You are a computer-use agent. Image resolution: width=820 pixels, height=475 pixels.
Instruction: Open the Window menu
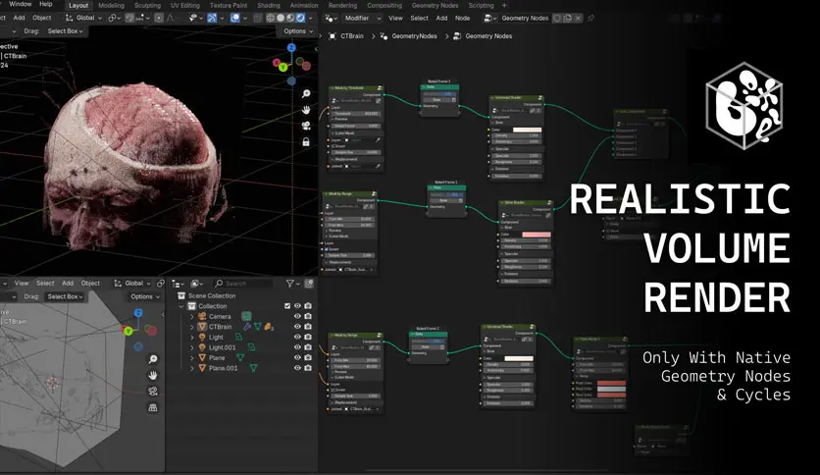(x=21, y=4)
